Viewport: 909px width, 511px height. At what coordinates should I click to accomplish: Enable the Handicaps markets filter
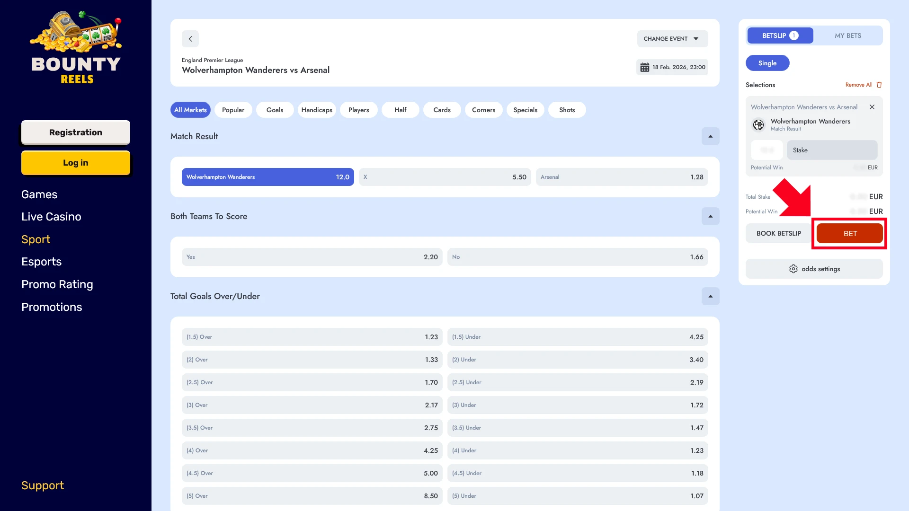[316, 109]
